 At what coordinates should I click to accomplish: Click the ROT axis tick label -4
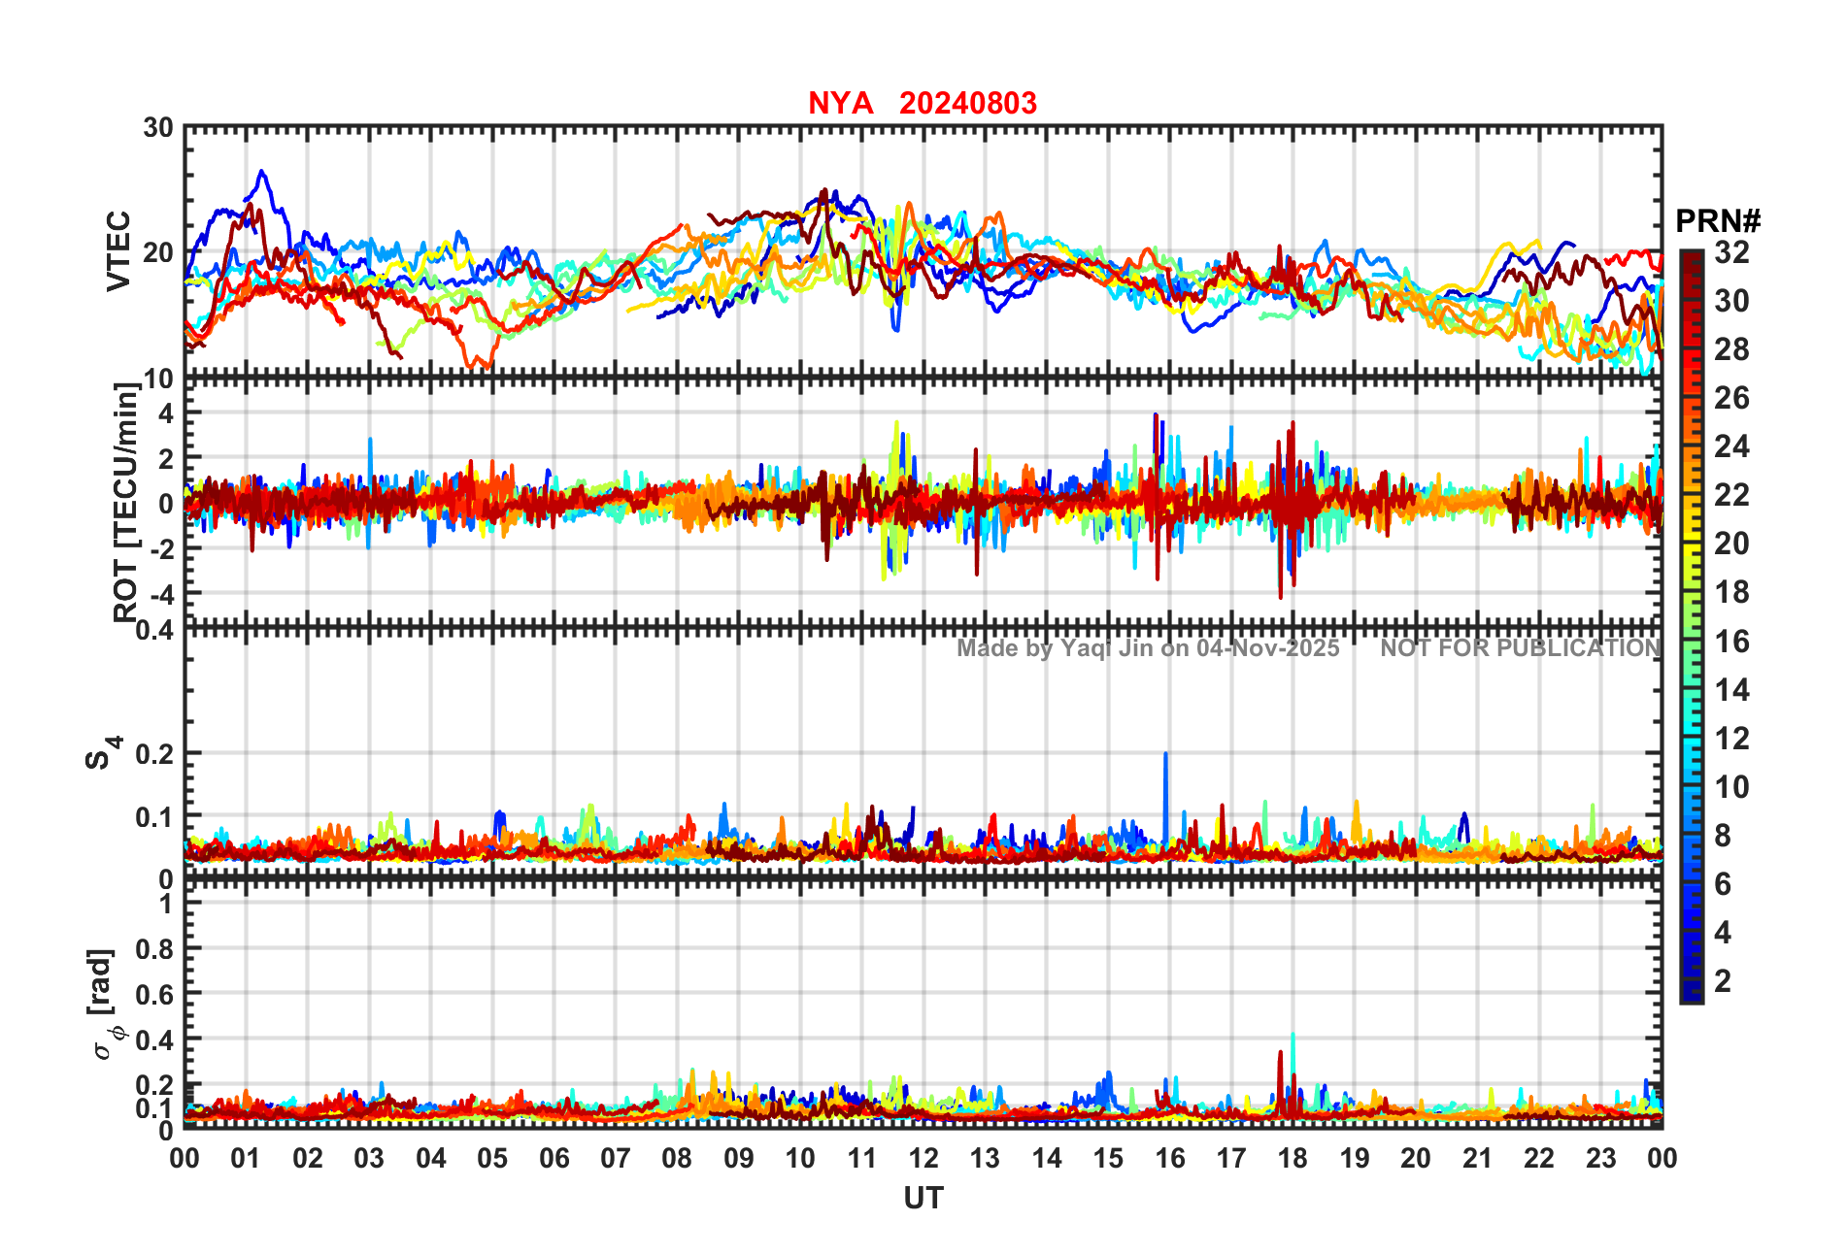[161, 593]
